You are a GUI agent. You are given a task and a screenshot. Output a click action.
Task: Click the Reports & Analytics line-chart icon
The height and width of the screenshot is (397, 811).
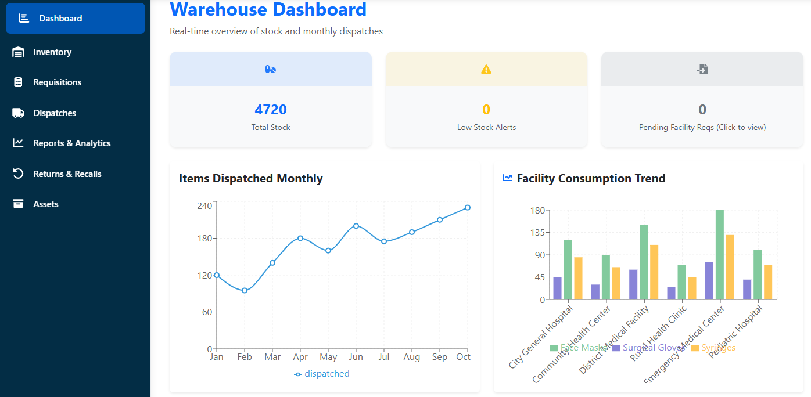tap(19, 143)
